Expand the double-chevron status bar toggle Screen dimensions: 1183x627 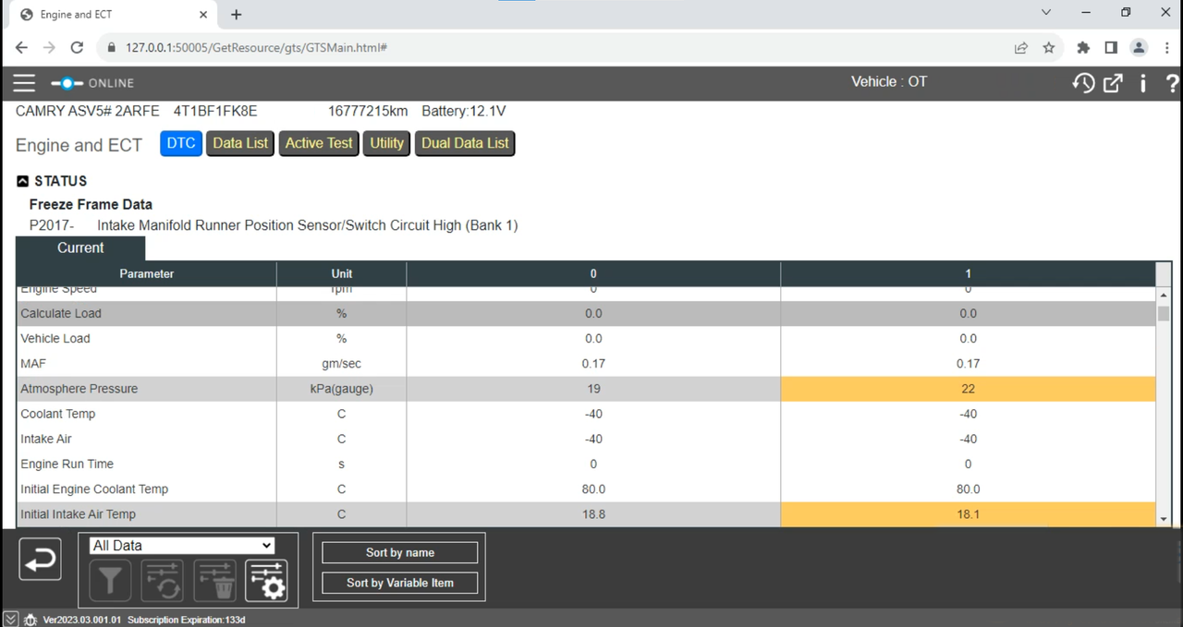click(x=10, y=620)
